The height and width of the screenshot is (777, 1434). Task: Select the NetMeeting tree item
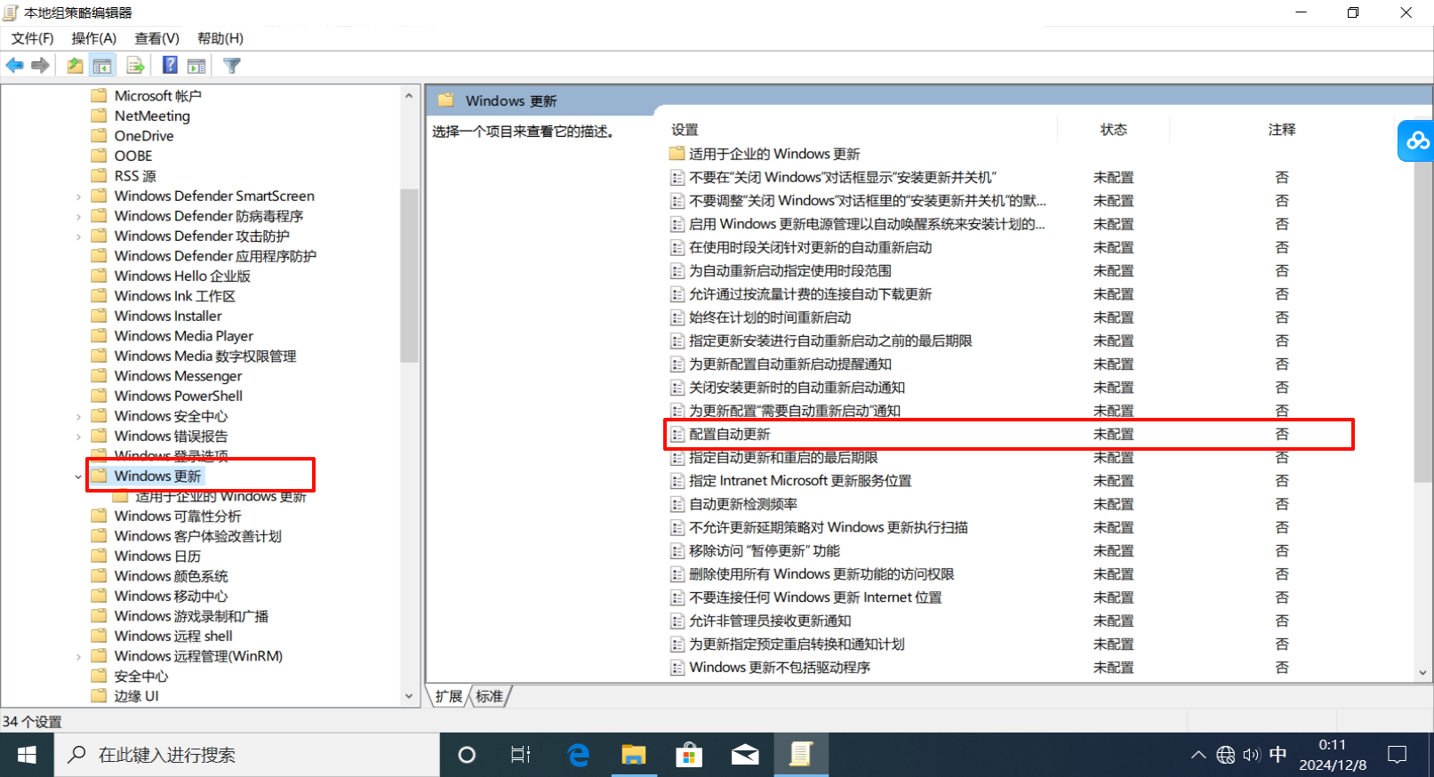point(152,116)
